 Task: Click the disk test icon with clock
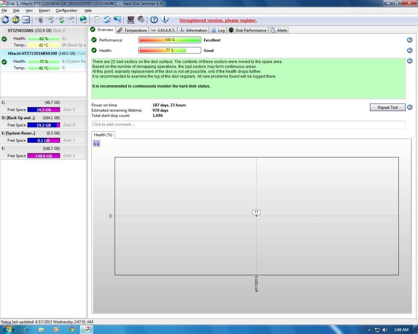tap(50, 20)
